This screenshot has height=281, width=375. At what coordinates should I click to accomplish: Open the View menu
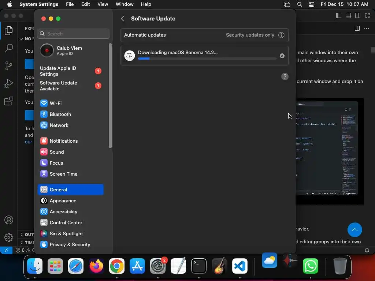[x=103, y=4]
